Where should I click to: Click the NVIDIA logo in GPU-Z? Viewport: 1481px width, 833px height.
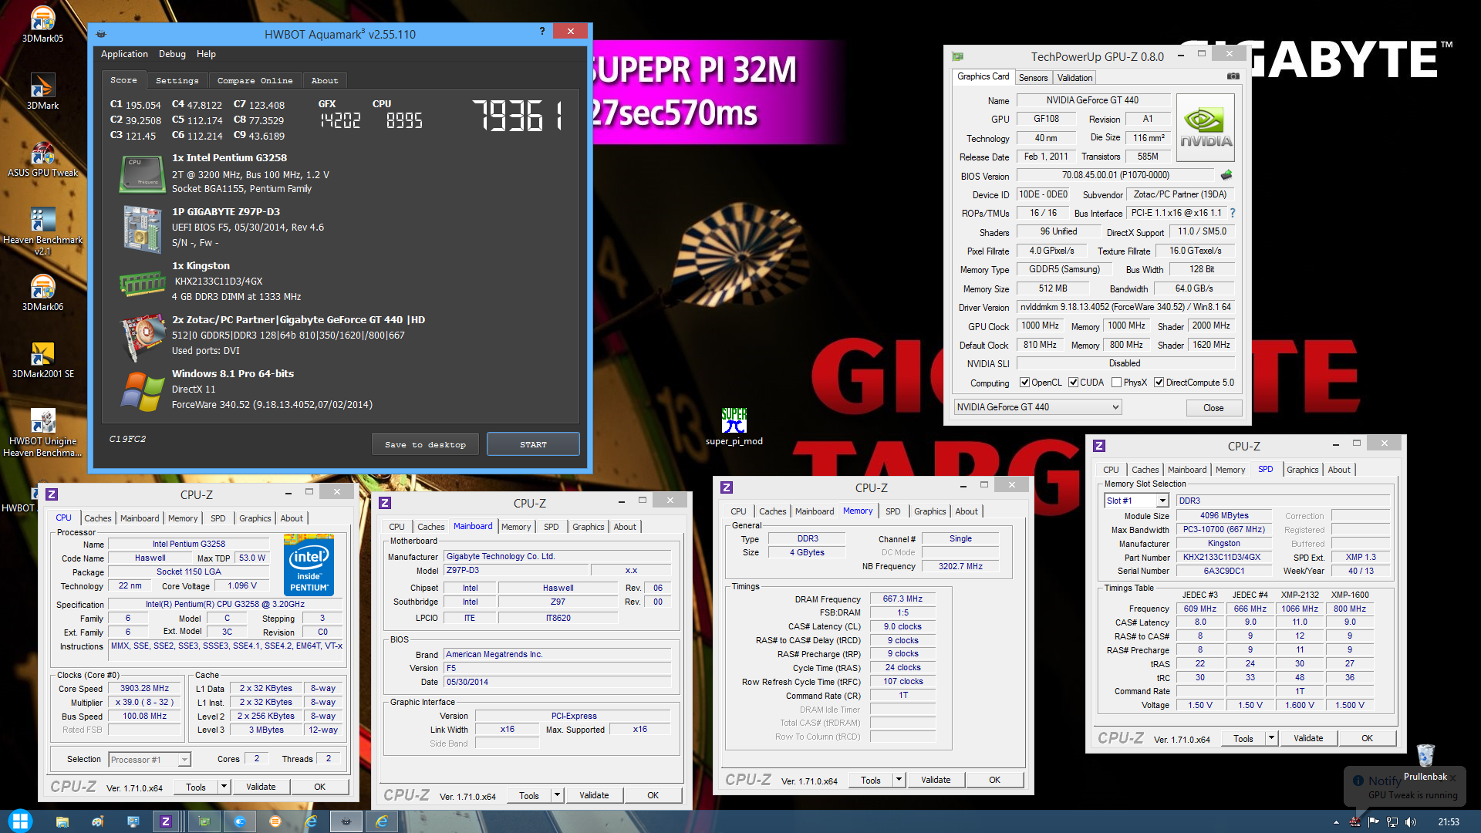tap(1206, 127)
